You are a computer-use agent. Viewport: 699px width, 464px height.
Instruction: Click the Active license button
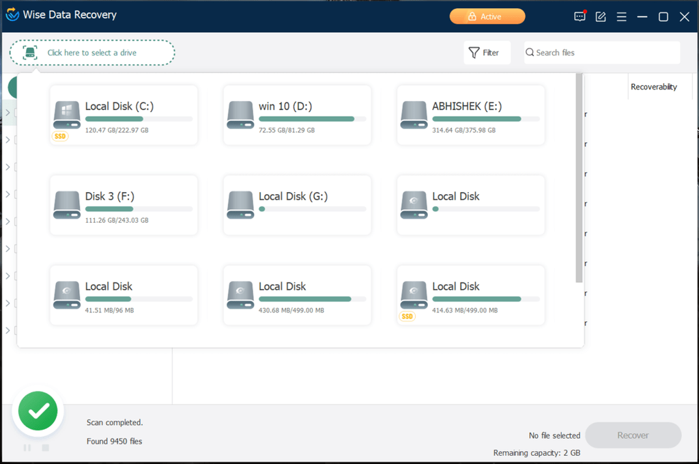pos(487,16)
